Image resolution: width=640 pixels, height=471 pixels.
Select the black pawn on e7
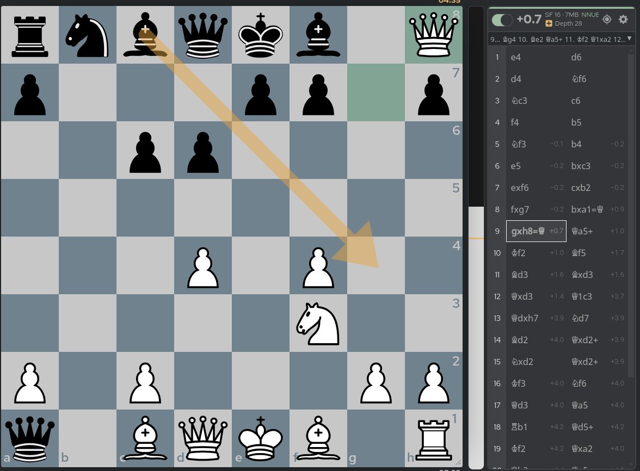click(x=260, y=95)
